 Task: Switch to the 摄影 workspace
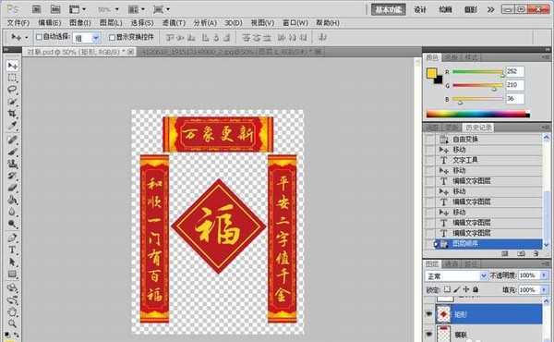point(470,9)
